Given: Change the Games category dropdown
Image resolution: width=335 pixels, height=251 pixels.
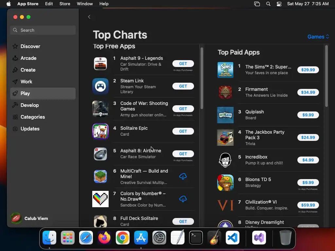Looking at the screenshot, I should pyautogui.click(x=318, y=37).
